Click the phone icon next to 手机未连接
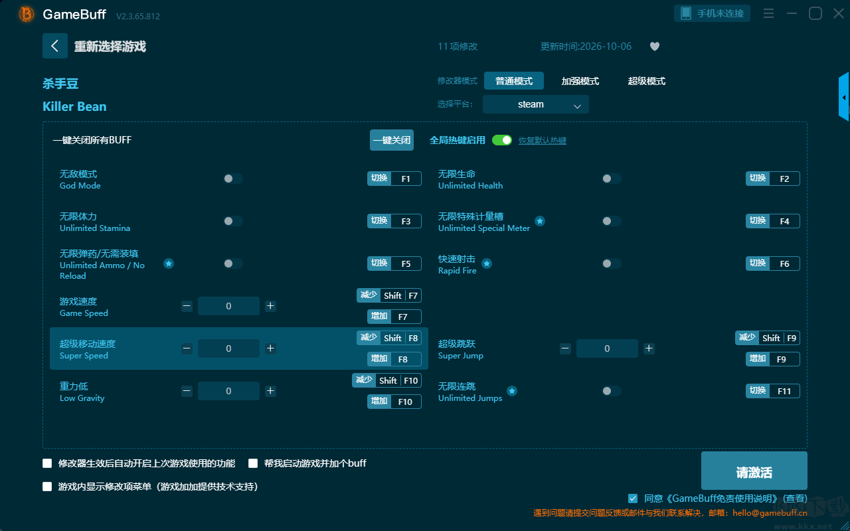Screen dimensions: 850x531 [x=686, y=13]
